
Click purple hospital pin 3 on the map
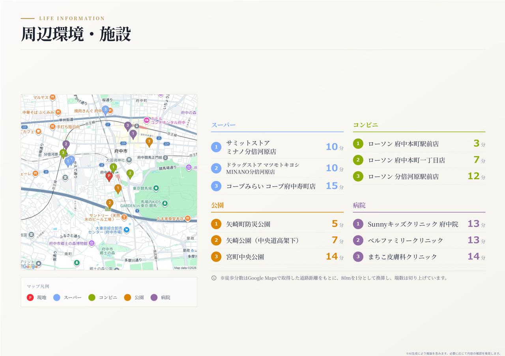pyautogui.click(x=127, y=126)
